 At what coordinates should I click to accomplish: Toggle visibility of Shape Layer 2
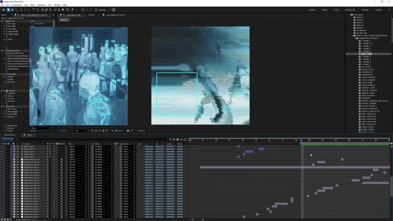tap(2, 157)
